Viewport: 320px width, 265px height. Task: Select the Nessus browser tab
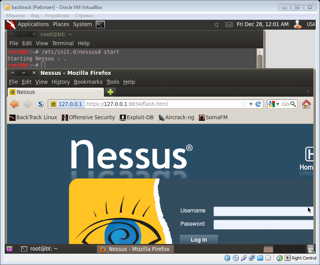point(56,92)
